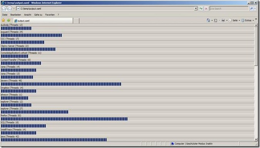Image resolution: width=260 pixels, height=148 pixels.
Task: Click the green Refresh page icon
Action: click(201, 8)
